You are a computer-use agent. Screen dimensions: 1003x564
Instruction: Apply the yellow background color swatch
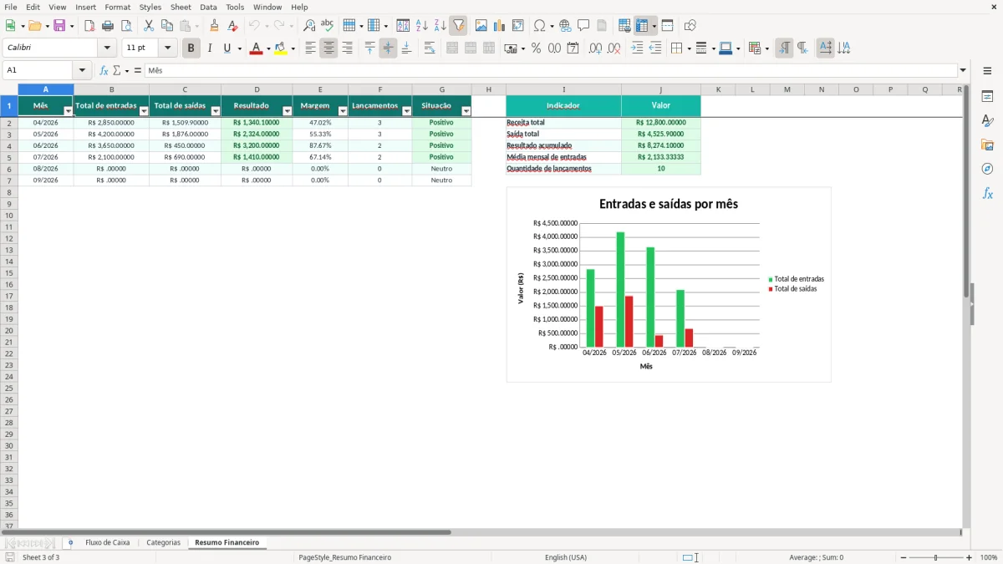[280, 48]
